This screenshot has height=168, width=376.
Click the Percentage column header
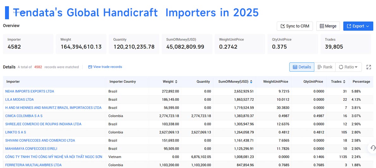(x=361, y=81)
